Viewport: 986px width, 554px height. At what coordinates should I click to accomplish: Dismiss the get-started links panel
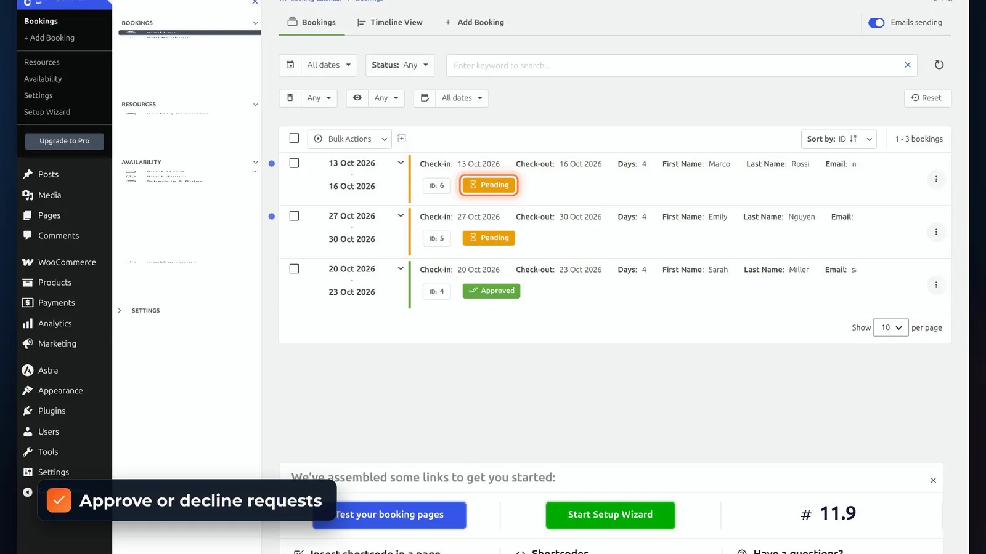pos(933,480)
